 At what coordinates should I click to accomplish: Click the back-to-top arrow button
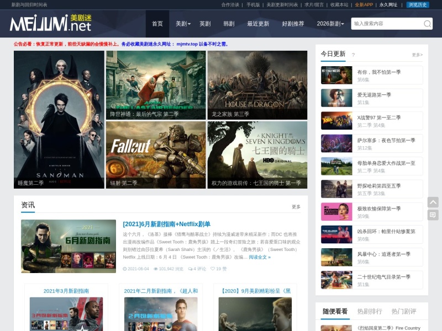point(433,202)
